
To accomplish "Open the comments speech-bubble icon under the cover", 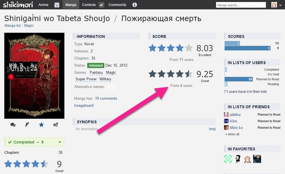I will click(13, 125).
